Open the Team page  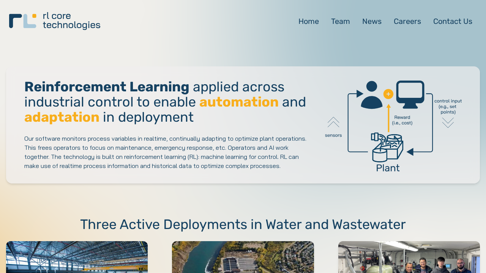pos(340,22)
